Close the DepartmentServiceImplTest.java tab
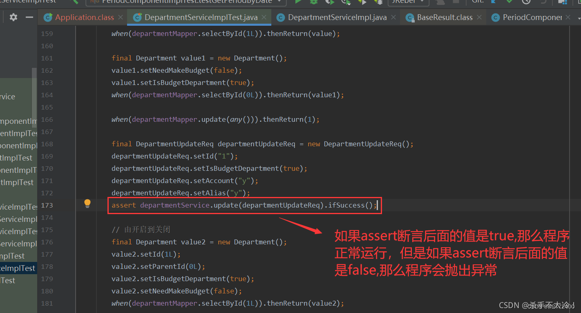The width and height of the screenshot is (581, 313). [x=264, y=17]
